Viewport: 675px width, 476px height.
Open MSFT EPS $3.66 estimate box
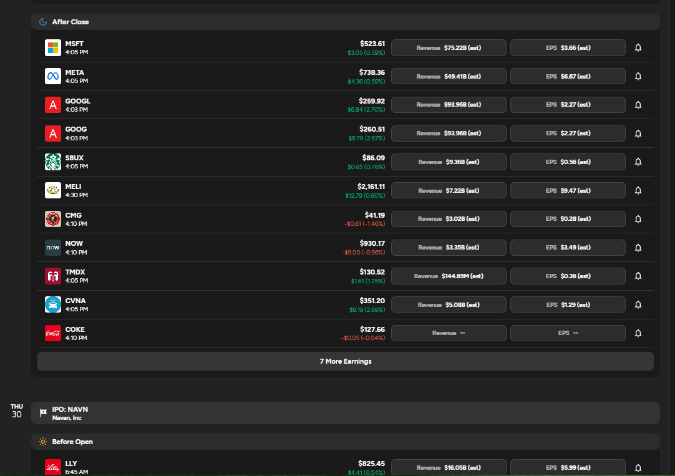coord(568,48)
